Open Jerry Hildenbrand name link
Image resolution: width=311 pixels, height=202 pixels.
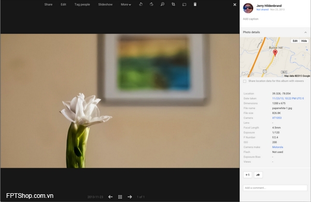[268, 6]
